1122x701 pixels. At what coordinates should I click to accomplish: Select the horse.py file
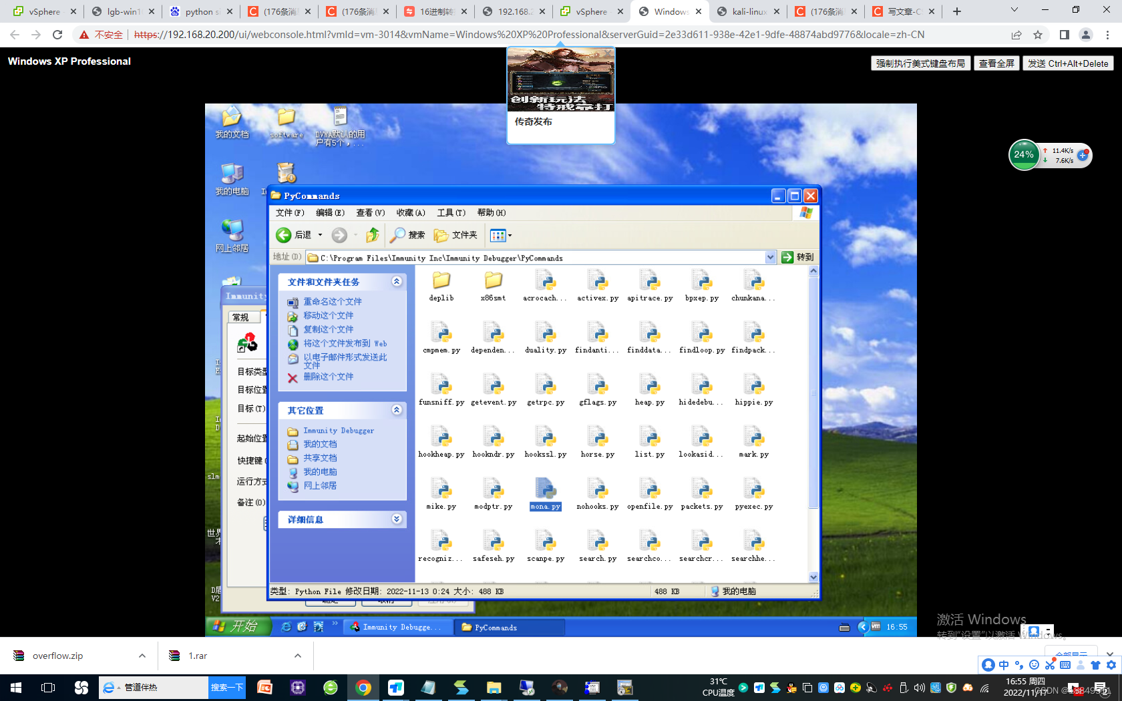pyautogui.click(x=598, y=443)
